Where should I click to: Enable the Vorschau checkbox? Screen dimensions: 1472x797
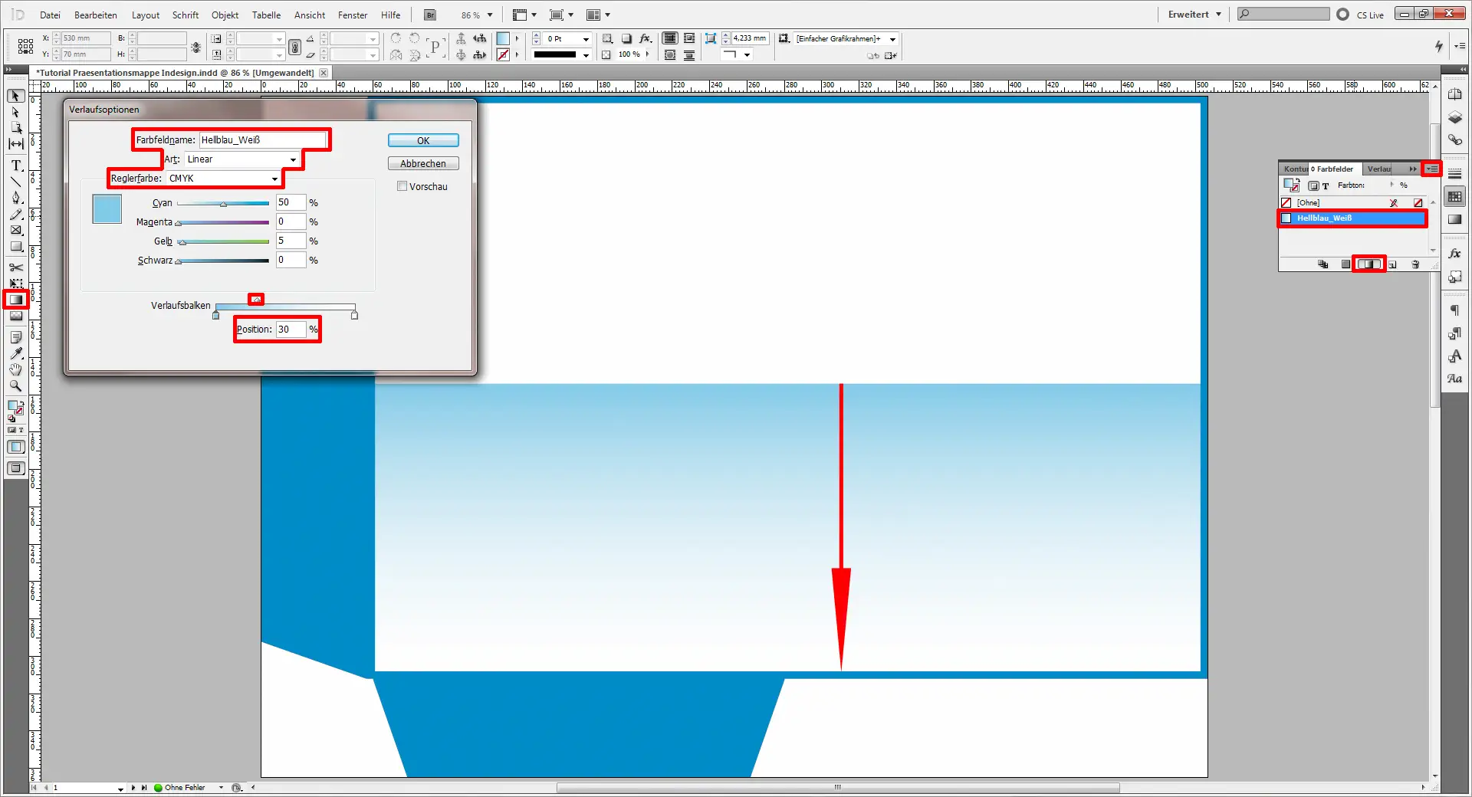pos(402,186)
